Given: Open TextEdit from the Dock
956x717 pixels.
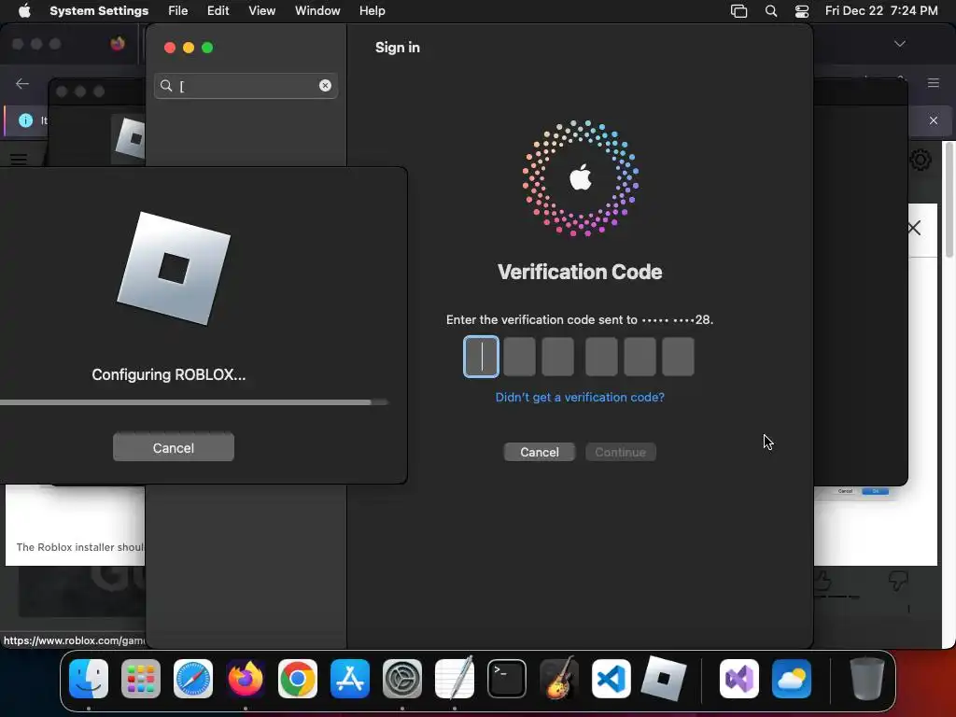Looking at the screenshot, I should coord(455,679).
